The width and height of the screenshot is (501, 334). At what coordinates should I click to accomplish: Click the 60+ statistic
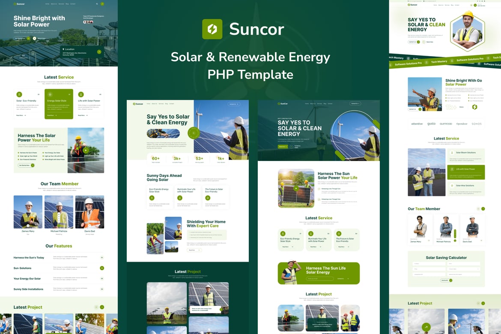(x=155, y=159)
